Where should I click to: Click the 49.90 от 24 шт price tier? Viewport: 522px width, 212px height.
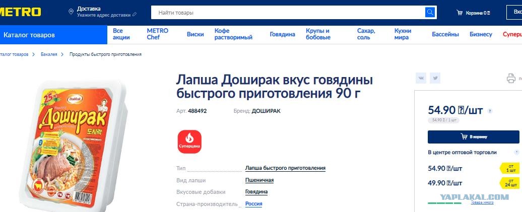click(474, 183)
